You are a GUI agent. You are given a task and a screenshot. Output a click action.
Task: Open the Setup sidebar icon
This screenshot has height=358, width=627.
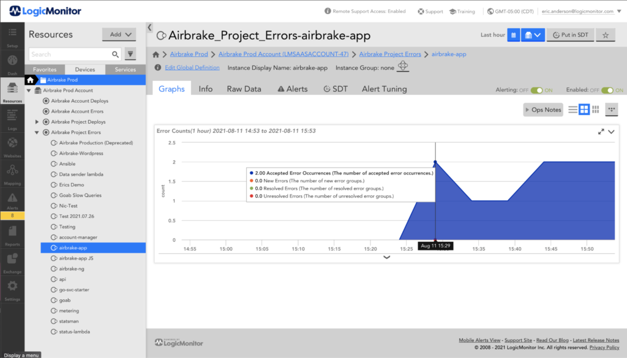pyautogui.click(x=12, y=36)
